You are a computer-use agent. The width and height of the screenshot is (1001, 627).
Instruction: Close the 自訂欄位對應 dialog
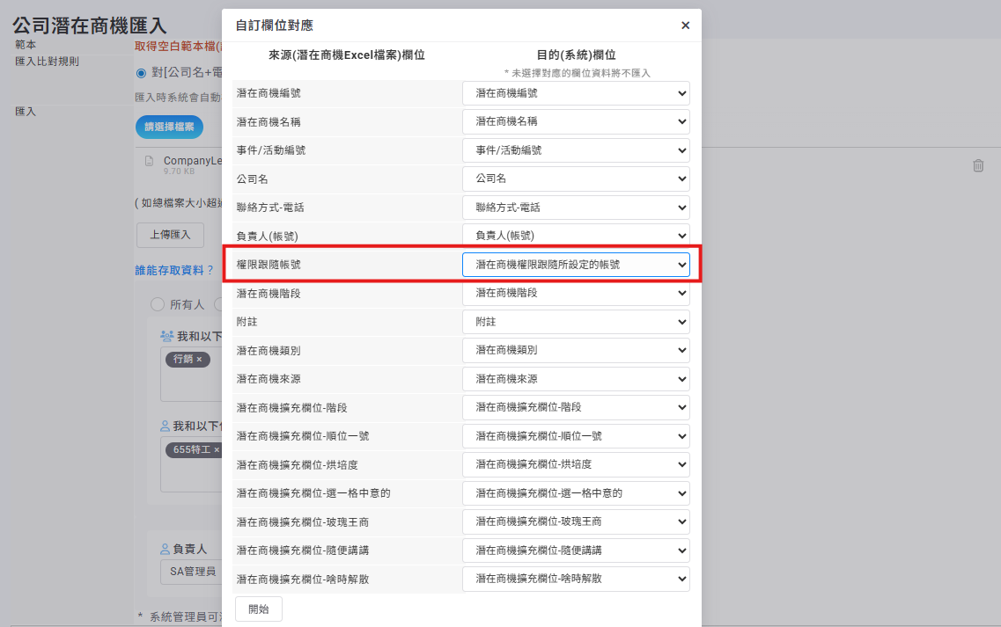(x=685, y=26)
